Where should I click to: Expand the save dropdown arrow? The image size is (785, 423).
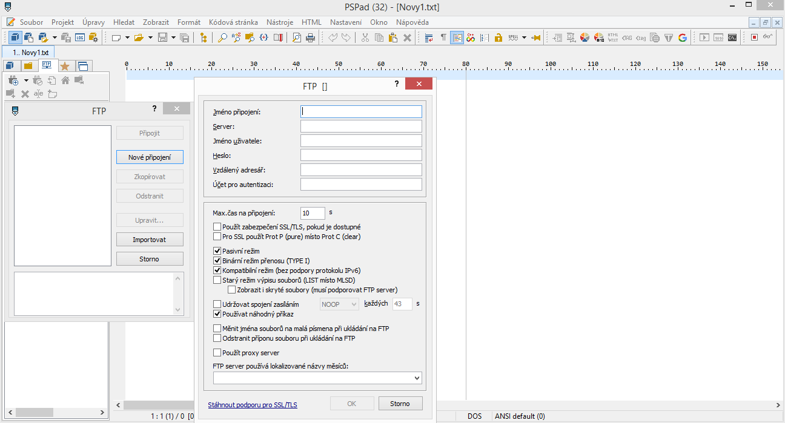173,38
